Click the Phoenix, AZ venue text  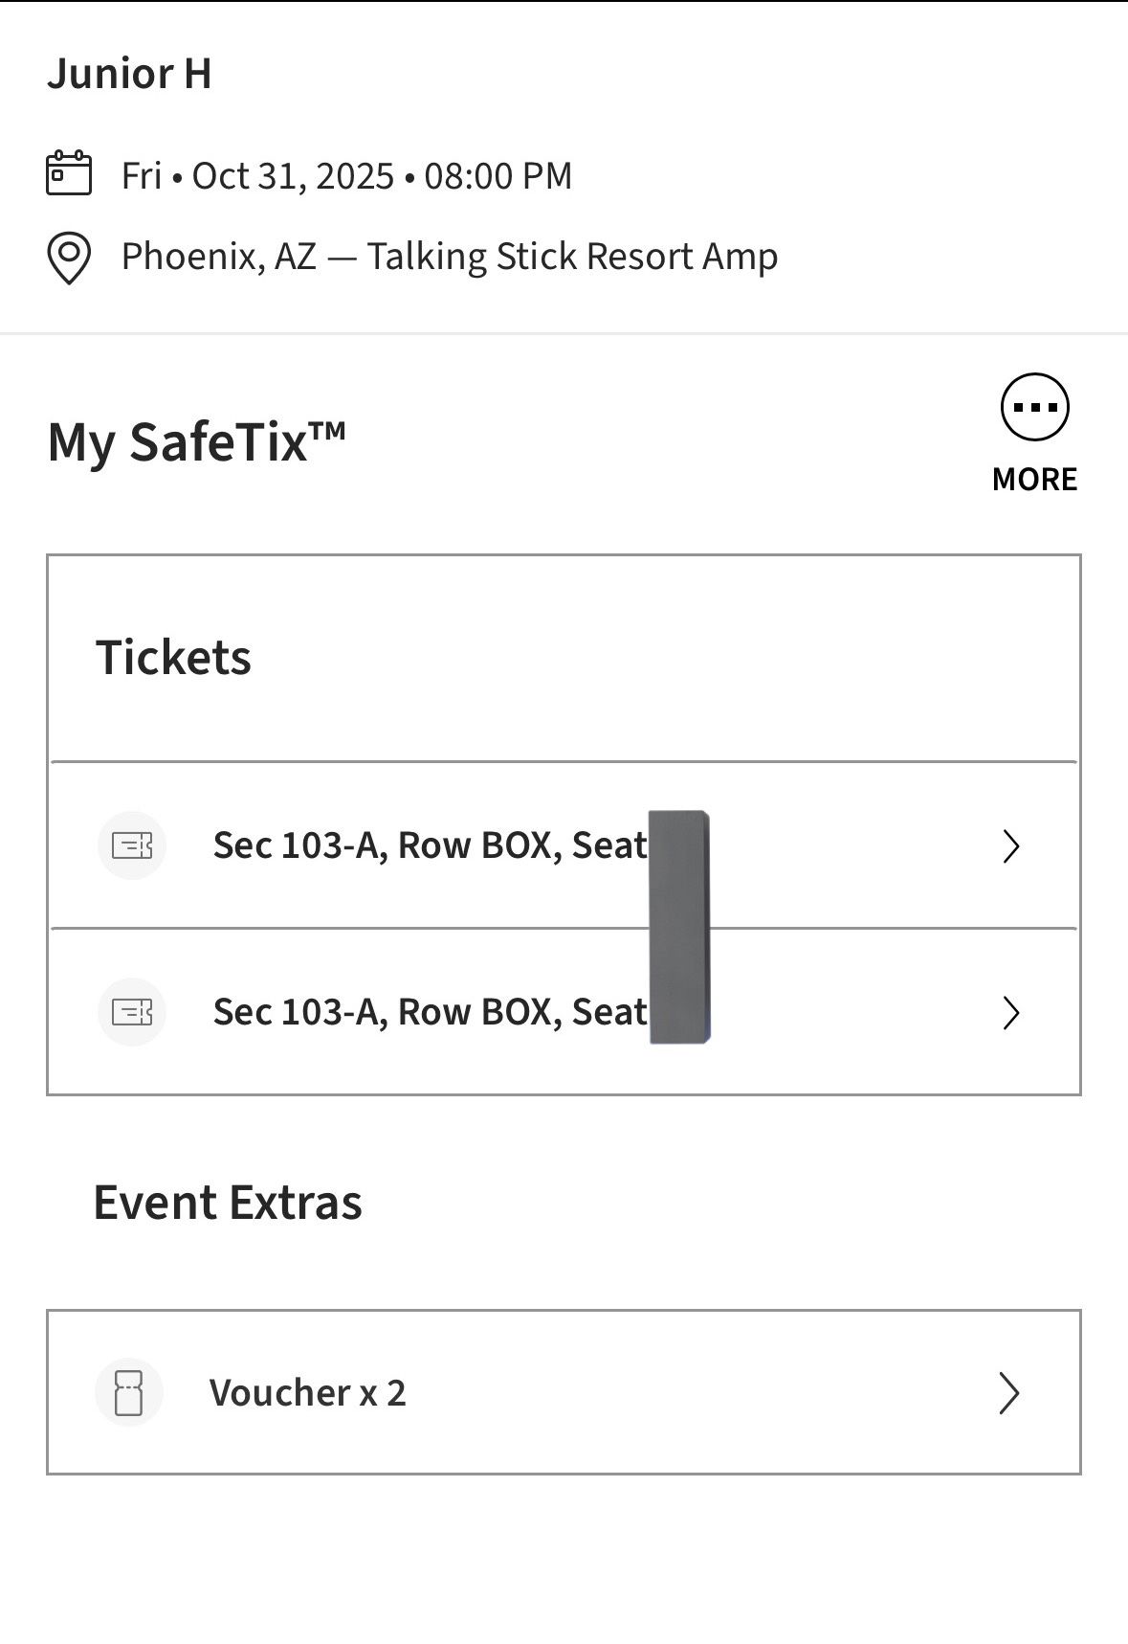[449, 258]
